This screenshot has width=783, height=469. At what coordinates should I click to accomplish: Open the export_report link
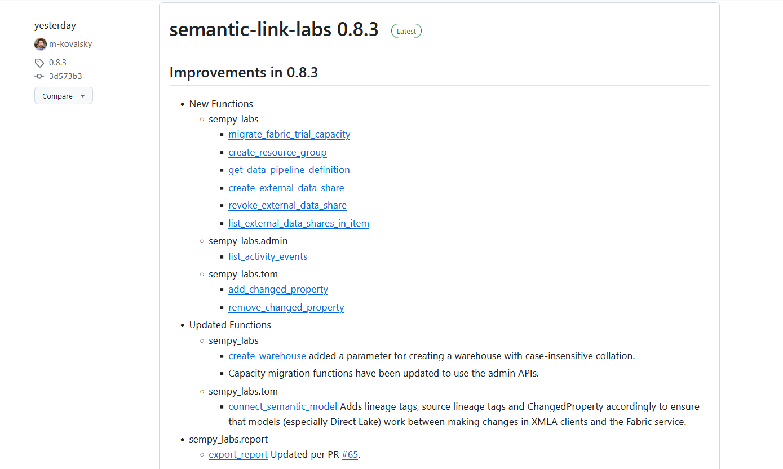click(x=238, y=454)
